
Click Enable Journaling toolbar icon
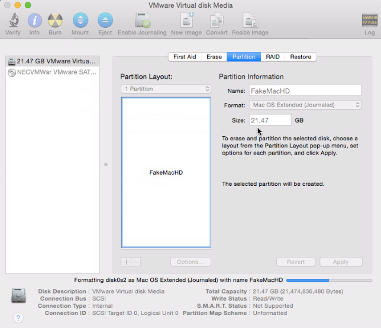(143, 20)
